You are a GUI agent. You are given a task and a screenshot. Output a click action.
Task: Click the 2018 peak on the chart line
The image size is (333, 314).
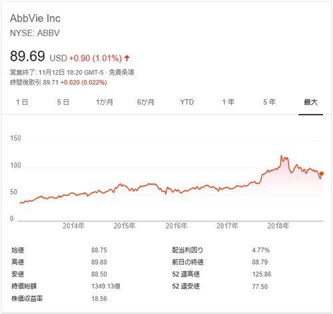(281, 156)
